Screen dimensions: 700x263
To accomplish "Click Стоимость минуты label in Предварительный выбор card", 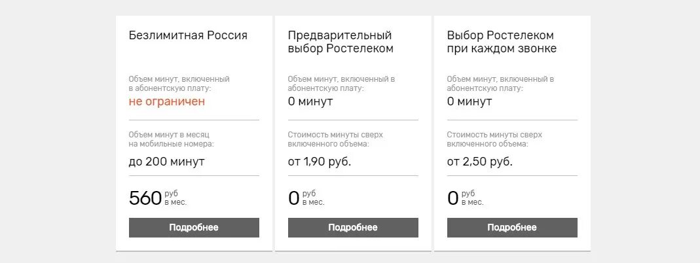I will 335,139.
